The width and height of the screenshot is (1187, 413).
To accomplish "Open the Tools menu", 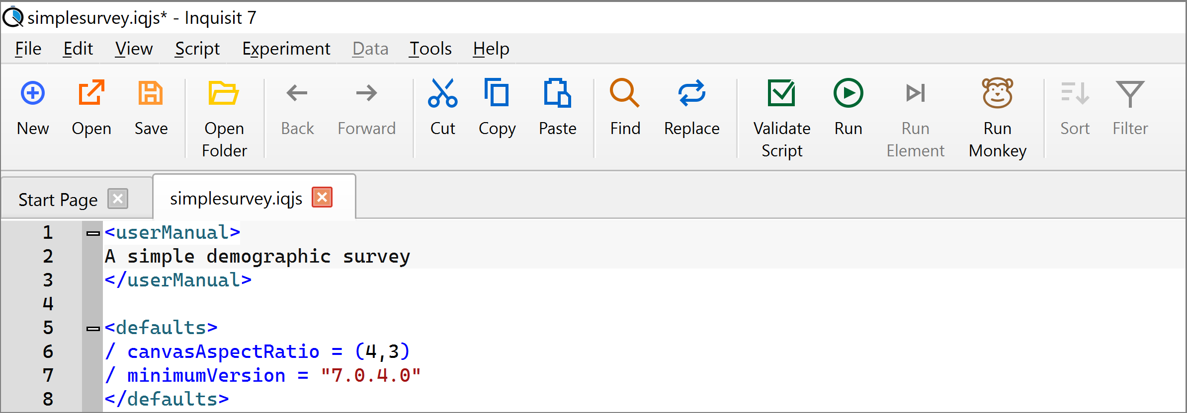I will pos(430,49).
